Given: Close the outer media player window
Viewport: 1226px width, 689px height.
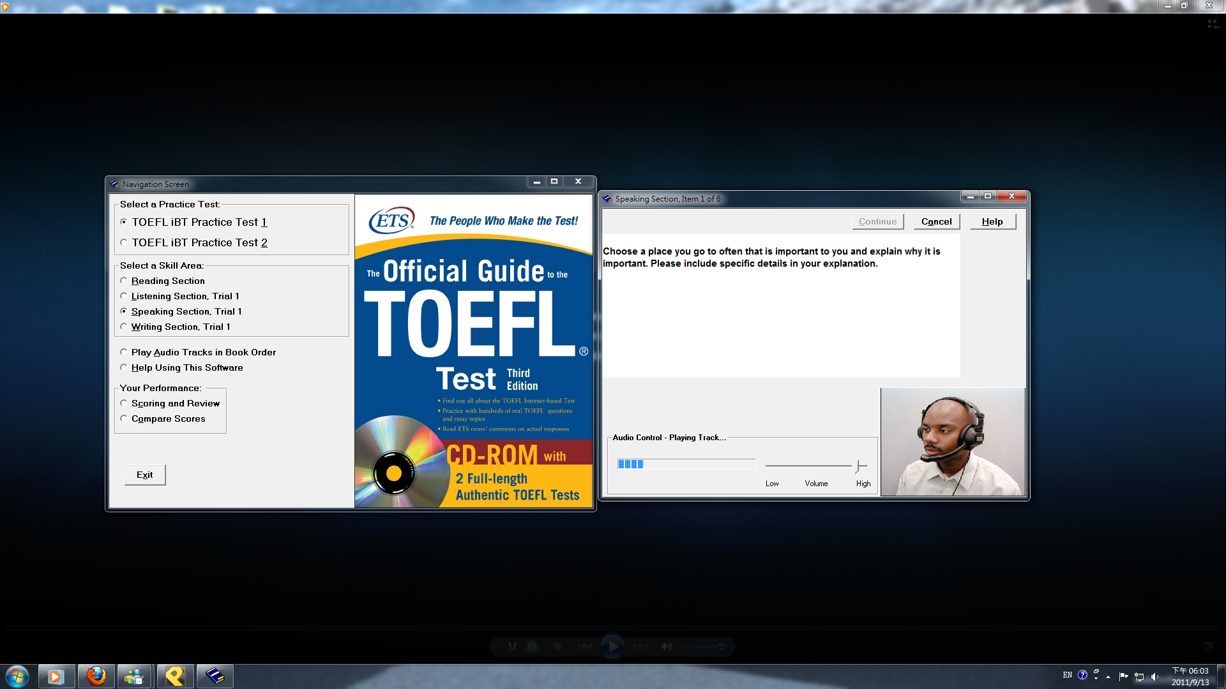Looking at the screenshot, I should 1209,6.
